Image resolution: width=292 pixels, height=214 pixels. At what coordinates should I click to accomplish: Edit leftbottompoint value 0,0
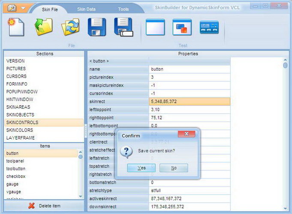click(190, 126)
